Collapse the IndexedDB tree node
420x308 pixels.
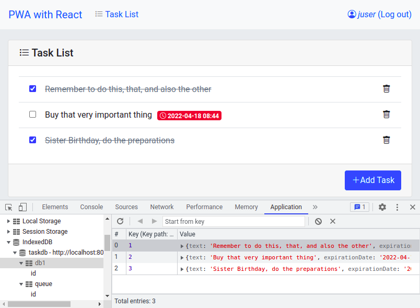tap(9, 242)
